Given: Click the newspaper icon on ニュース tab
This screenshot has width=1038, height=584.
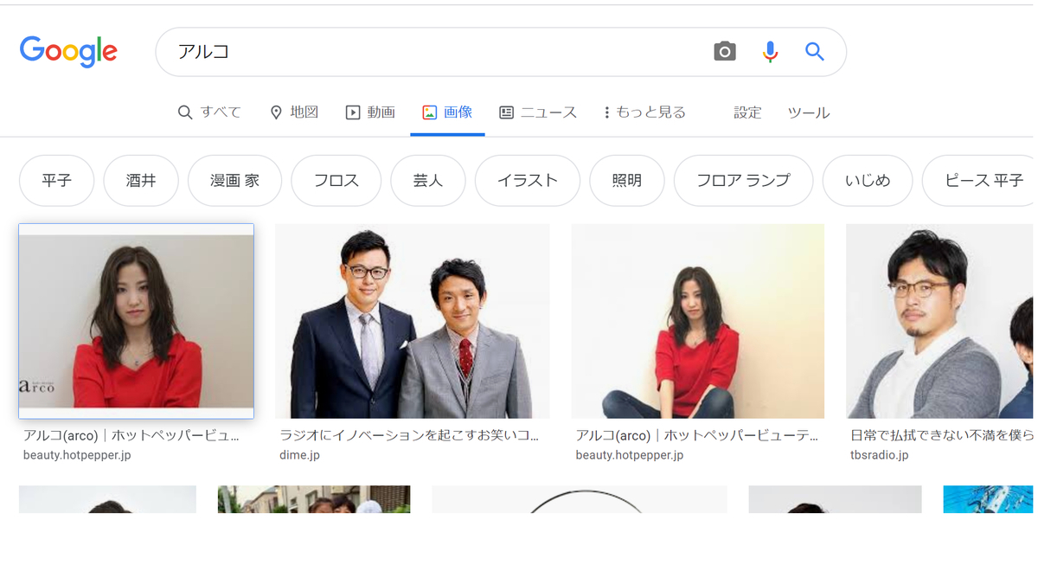Looking at the screenshot, I should pos(507,112).
